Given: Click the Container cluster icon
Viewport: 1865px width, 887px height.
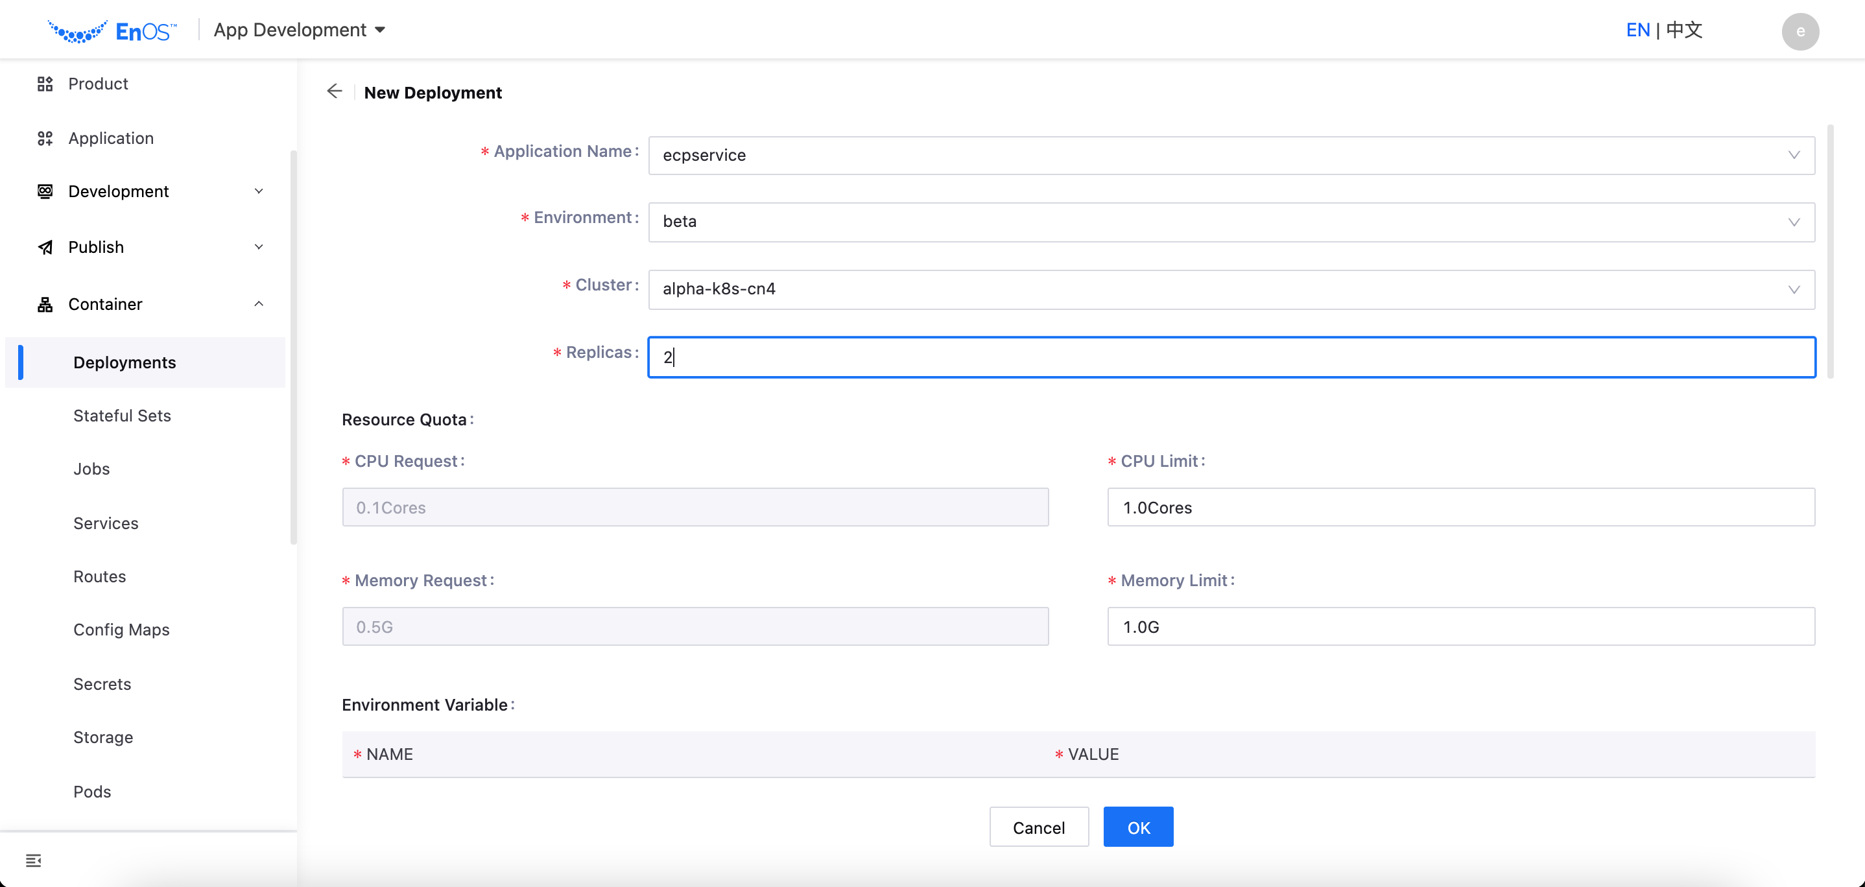Looking at the screenshot, I should 44,303.
